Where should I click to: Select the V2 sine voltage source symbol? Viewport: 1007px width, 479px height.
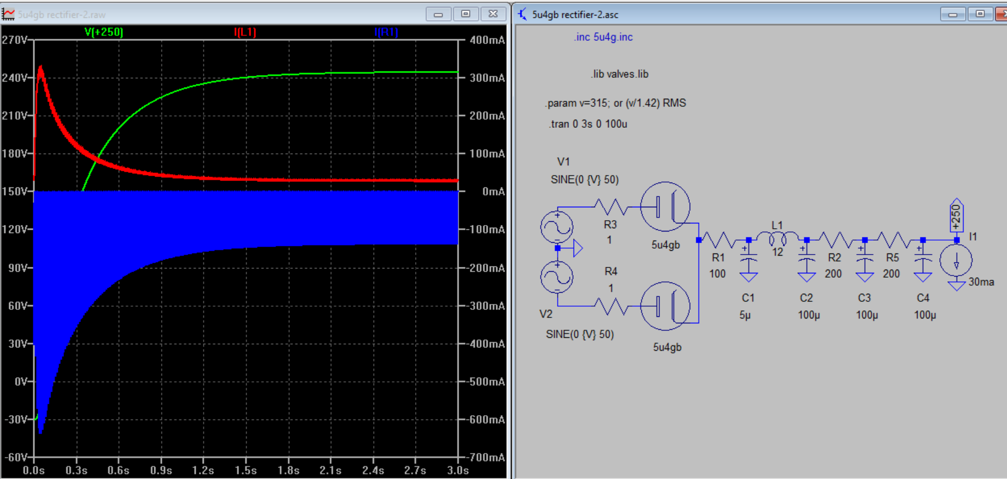556,277
